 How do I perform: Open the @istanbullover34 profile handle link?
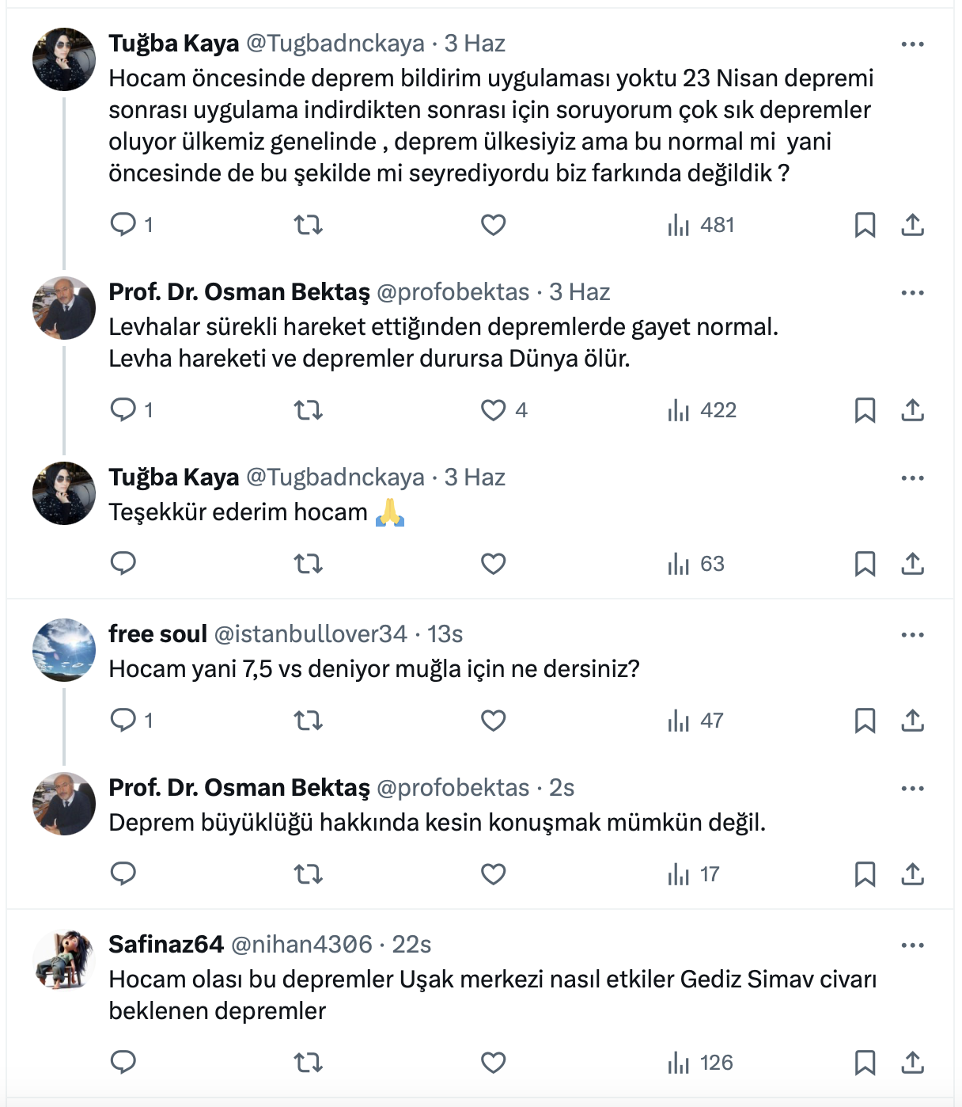[x=310, y=634]
